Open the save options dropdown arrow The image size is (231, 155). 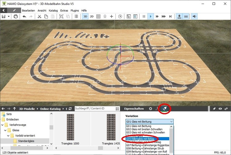[9, 17]
